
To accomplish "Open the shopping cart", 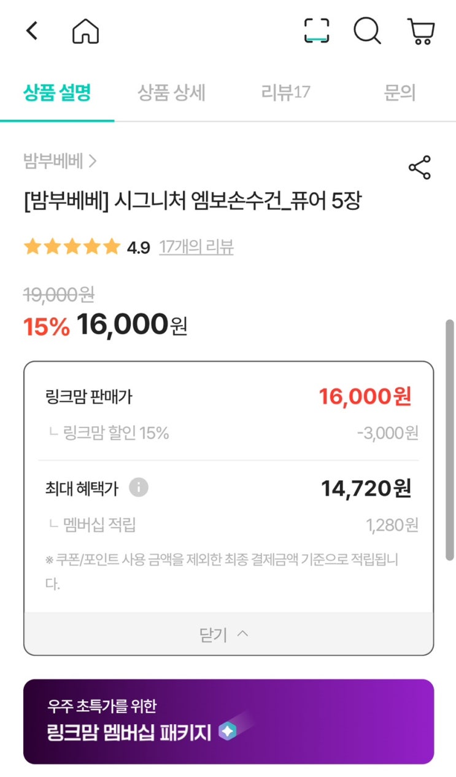I will click(420, 31).
